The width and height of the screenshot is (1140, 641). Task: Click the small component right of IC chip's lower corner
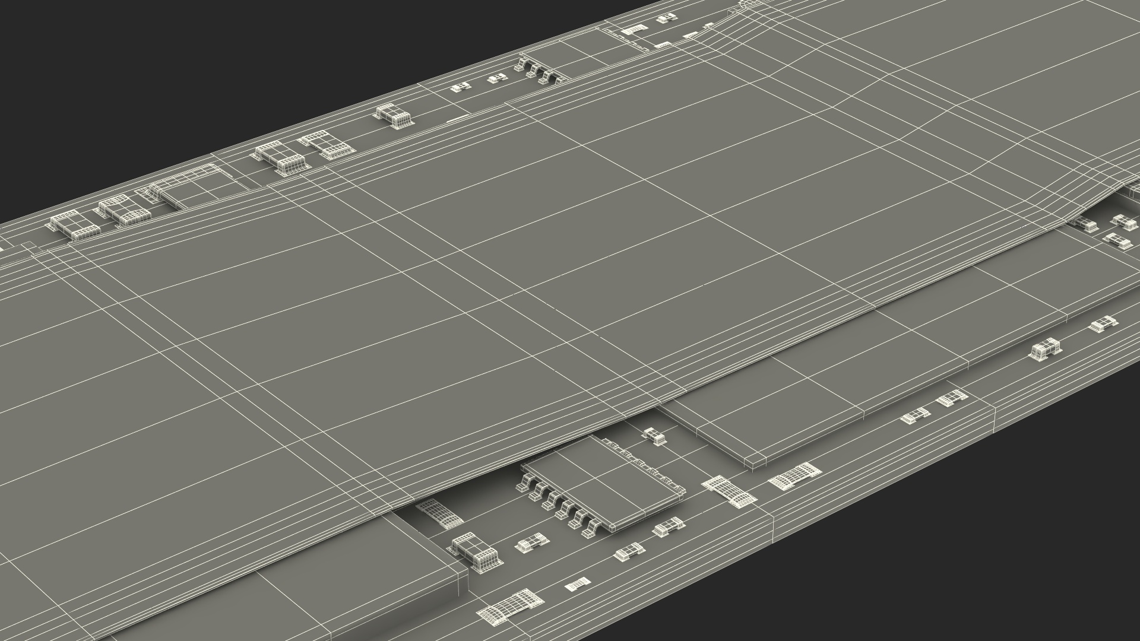click(670, 526)
